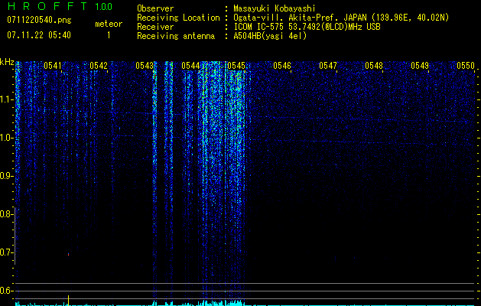Click the 0.8 frequency axis label
This screenshot has height=306, width=481.
click(6, 214)
